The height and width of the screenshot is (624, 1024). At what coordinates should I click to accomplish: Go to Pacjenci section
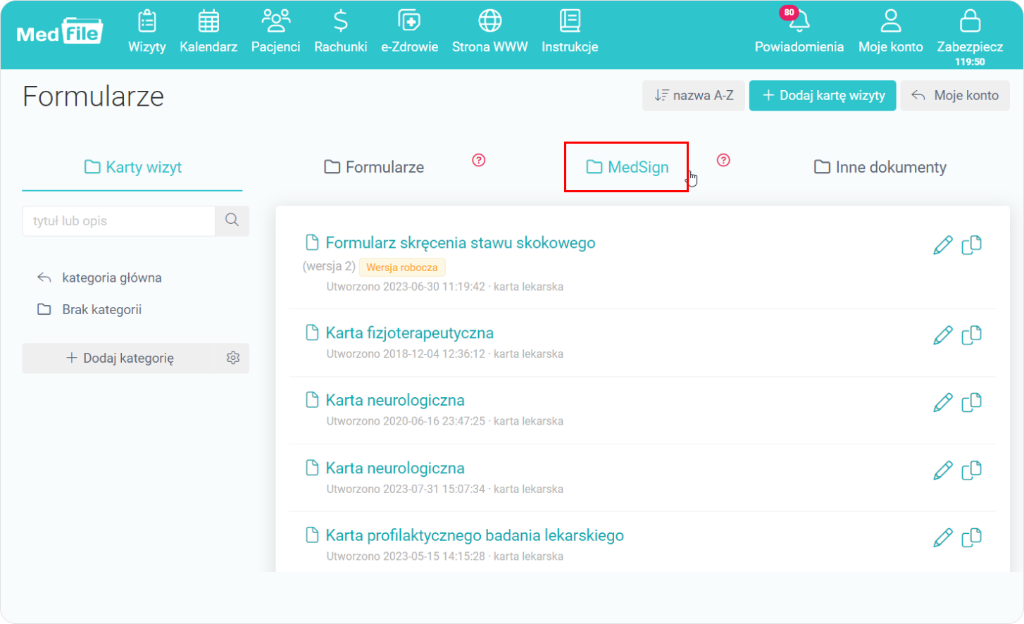point(275,32)
